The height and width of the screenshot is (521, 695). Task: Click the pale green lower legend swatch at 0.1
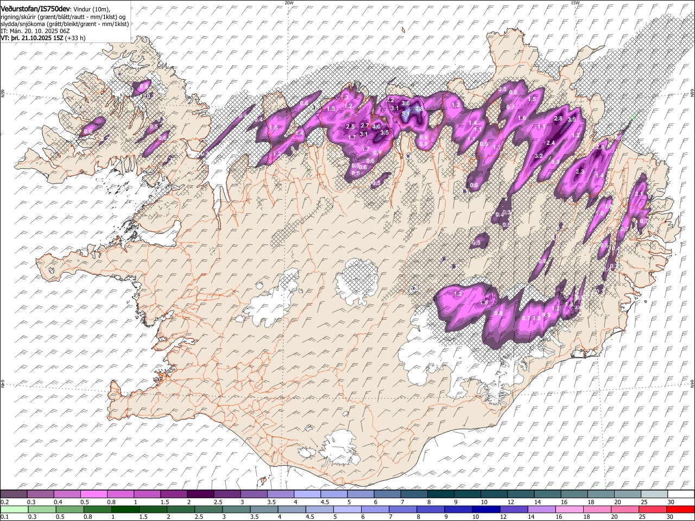(x=14, y=509)
